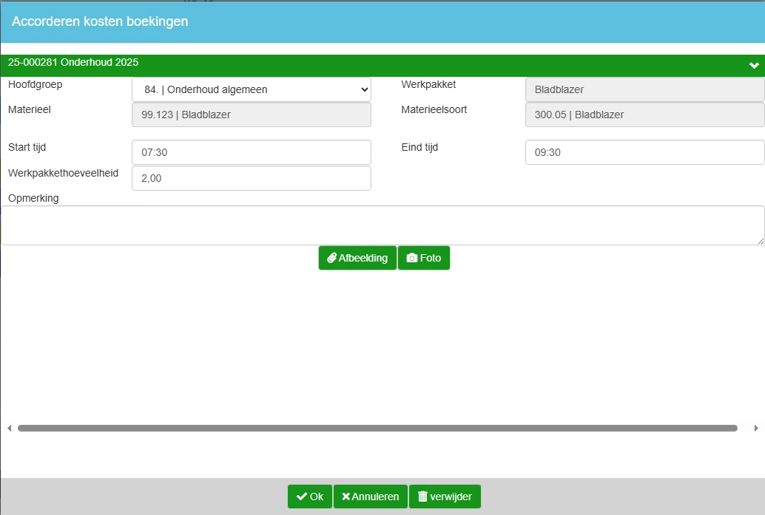Focus the Eind tijd field showing 09:30
765x515 pixels.
(x=644, y=152)
